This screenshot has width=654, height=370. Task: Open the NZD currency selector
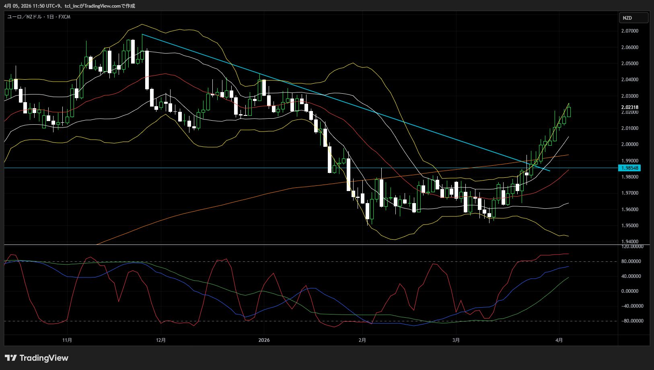pyautogui.click(x=633, y=18)
